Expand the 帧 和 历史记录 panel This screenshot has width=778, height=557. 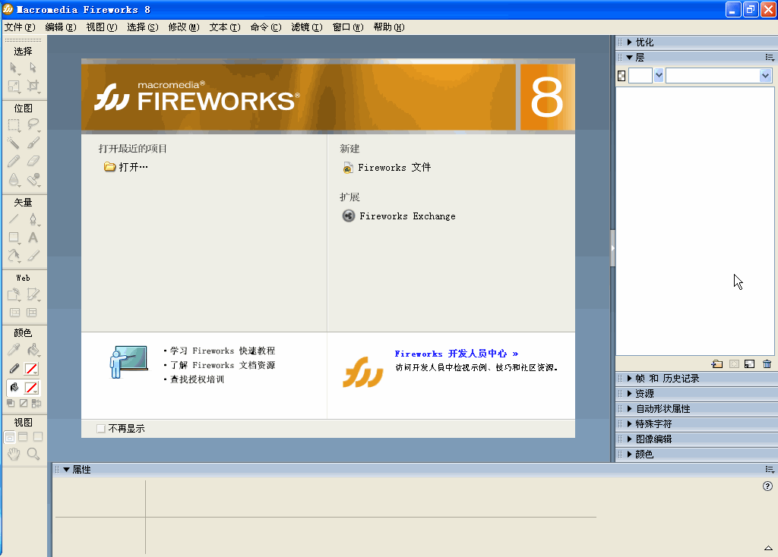pyautogui.click(x=630, y=379)
